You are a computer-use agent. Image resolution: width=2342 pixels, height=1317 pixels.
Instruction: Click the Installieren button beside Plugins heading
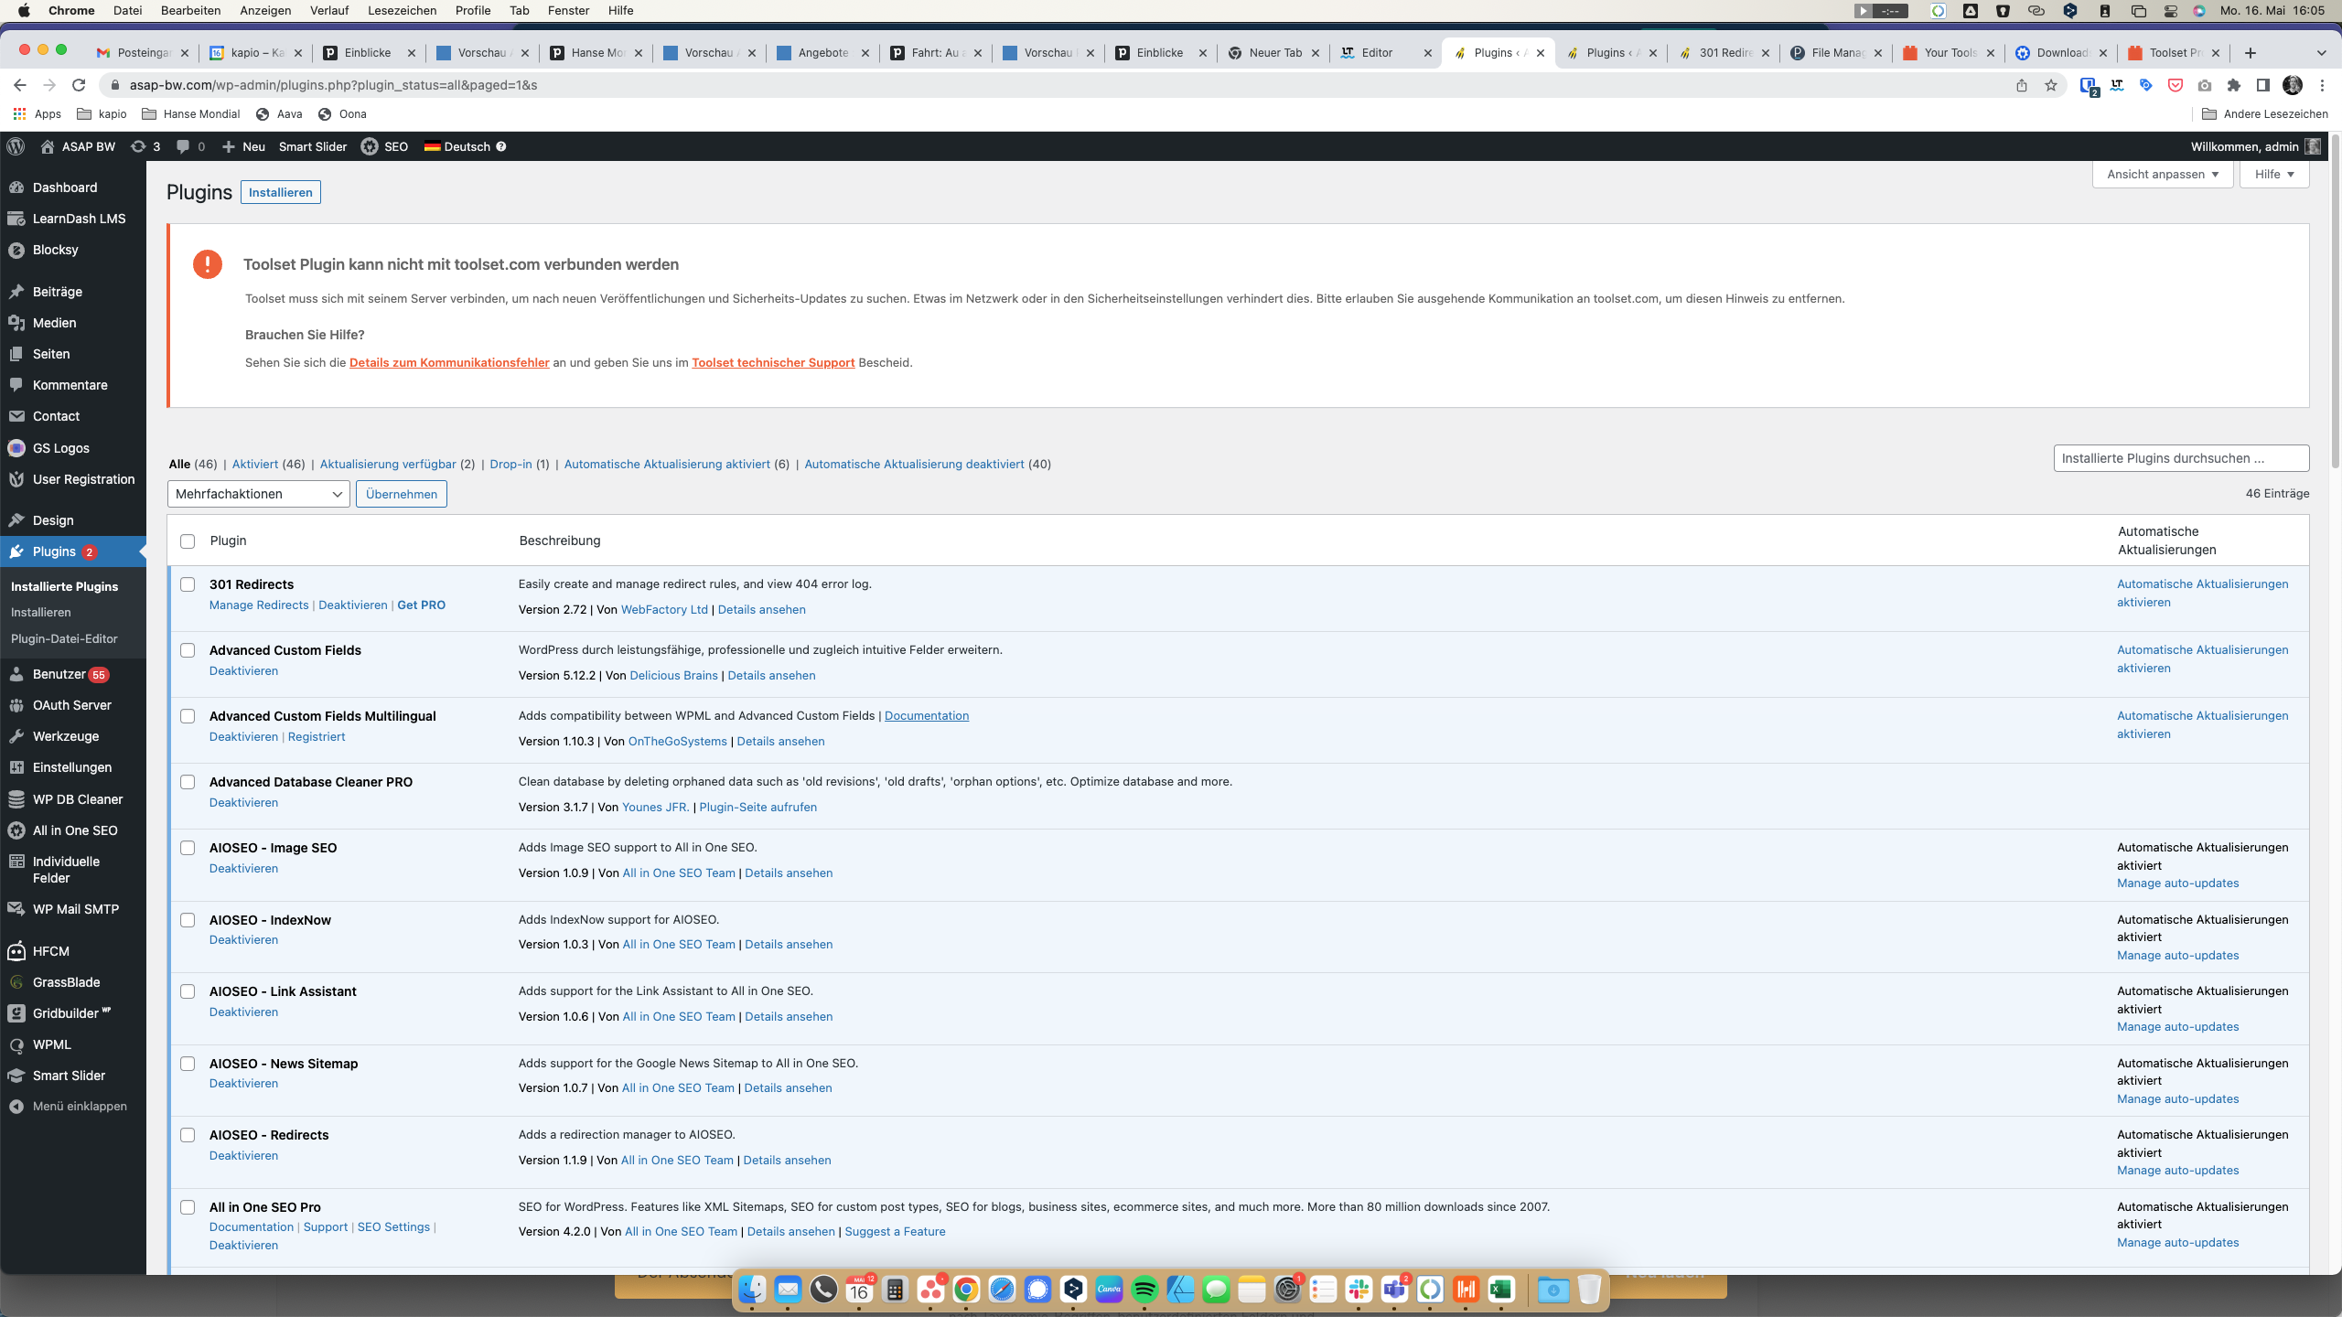point(280,192)
